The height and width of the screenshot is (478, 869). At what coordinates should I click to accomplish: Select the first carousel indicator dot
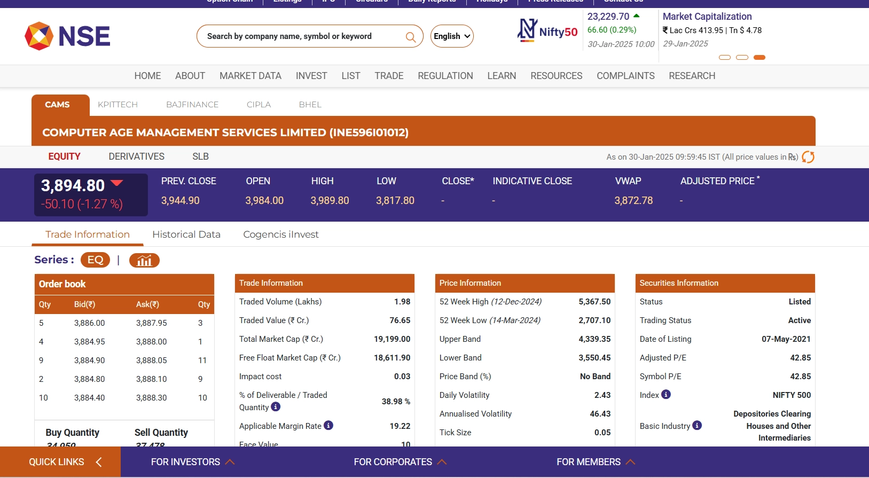coord(725,57)
